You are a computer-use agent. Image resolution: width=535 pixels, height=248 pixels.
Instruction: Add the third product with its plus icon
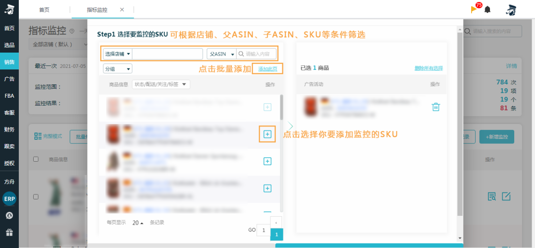pyautogui.click(x=267, y=161)
